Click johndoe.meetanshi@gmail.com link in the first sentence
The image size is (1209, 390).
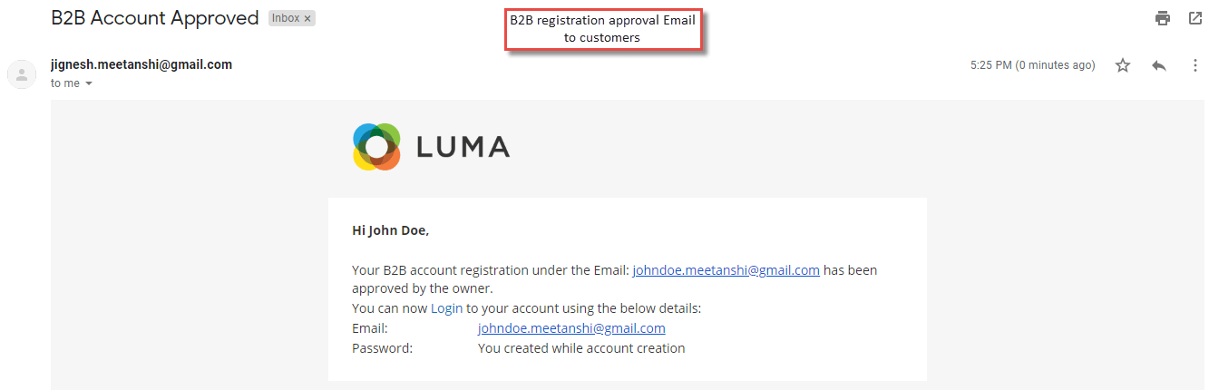[x=726, y=269]
